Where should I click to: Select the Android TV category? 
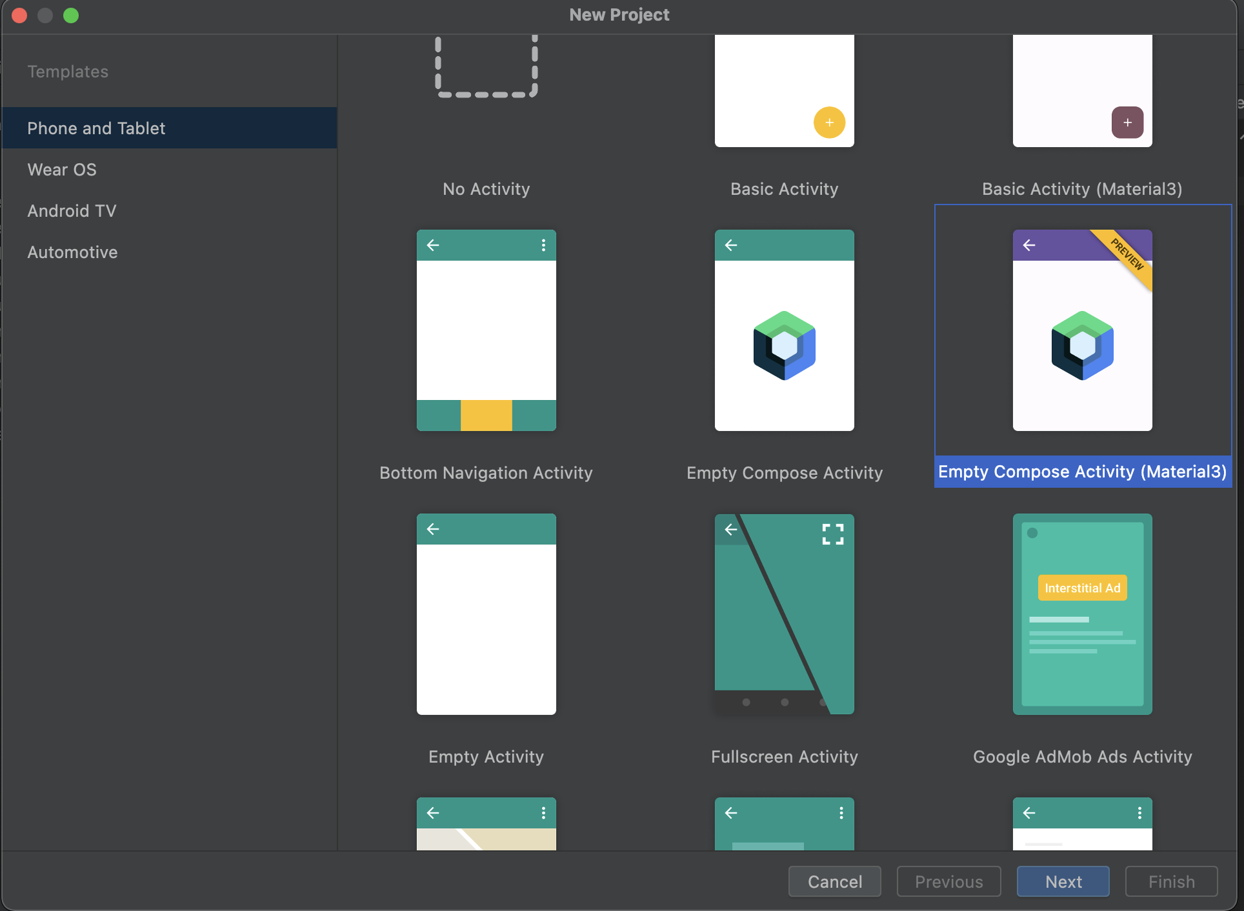coord(72,210)
